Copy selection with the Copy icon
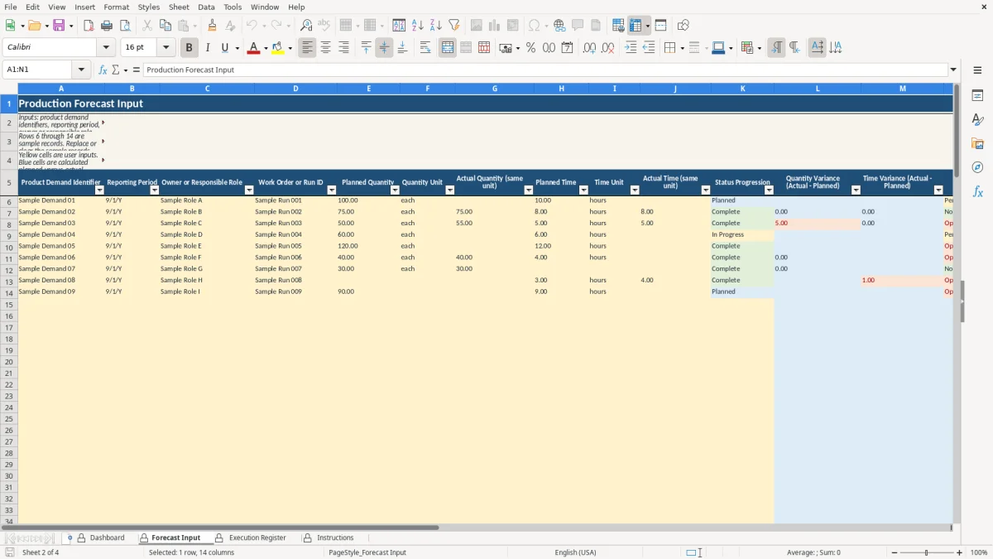 click(165, 26)
